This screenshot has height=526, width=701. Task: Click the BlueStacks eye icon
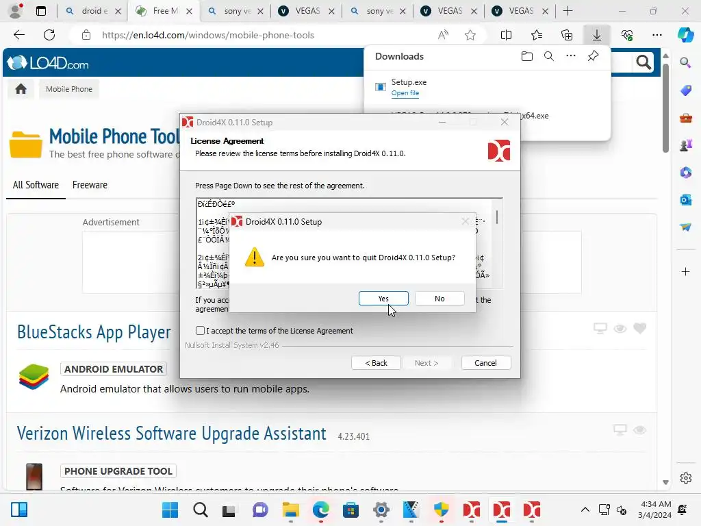[620, 329]
